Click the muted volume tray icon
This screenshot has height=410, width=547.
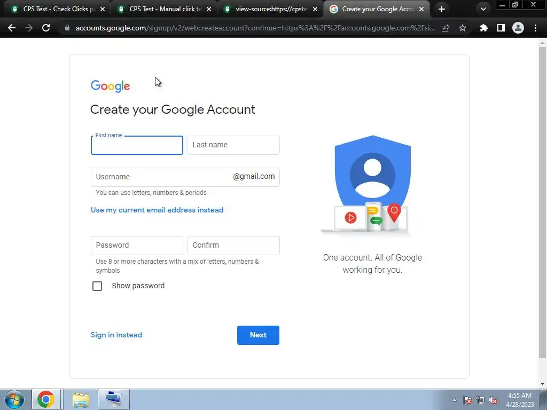click(493, 400)
